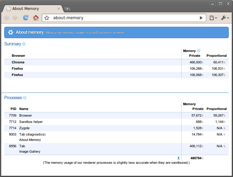Click the forward navigation arrow
Viewport: 233px width, 177px height.
pyautogui.click(x=15, y=18)
